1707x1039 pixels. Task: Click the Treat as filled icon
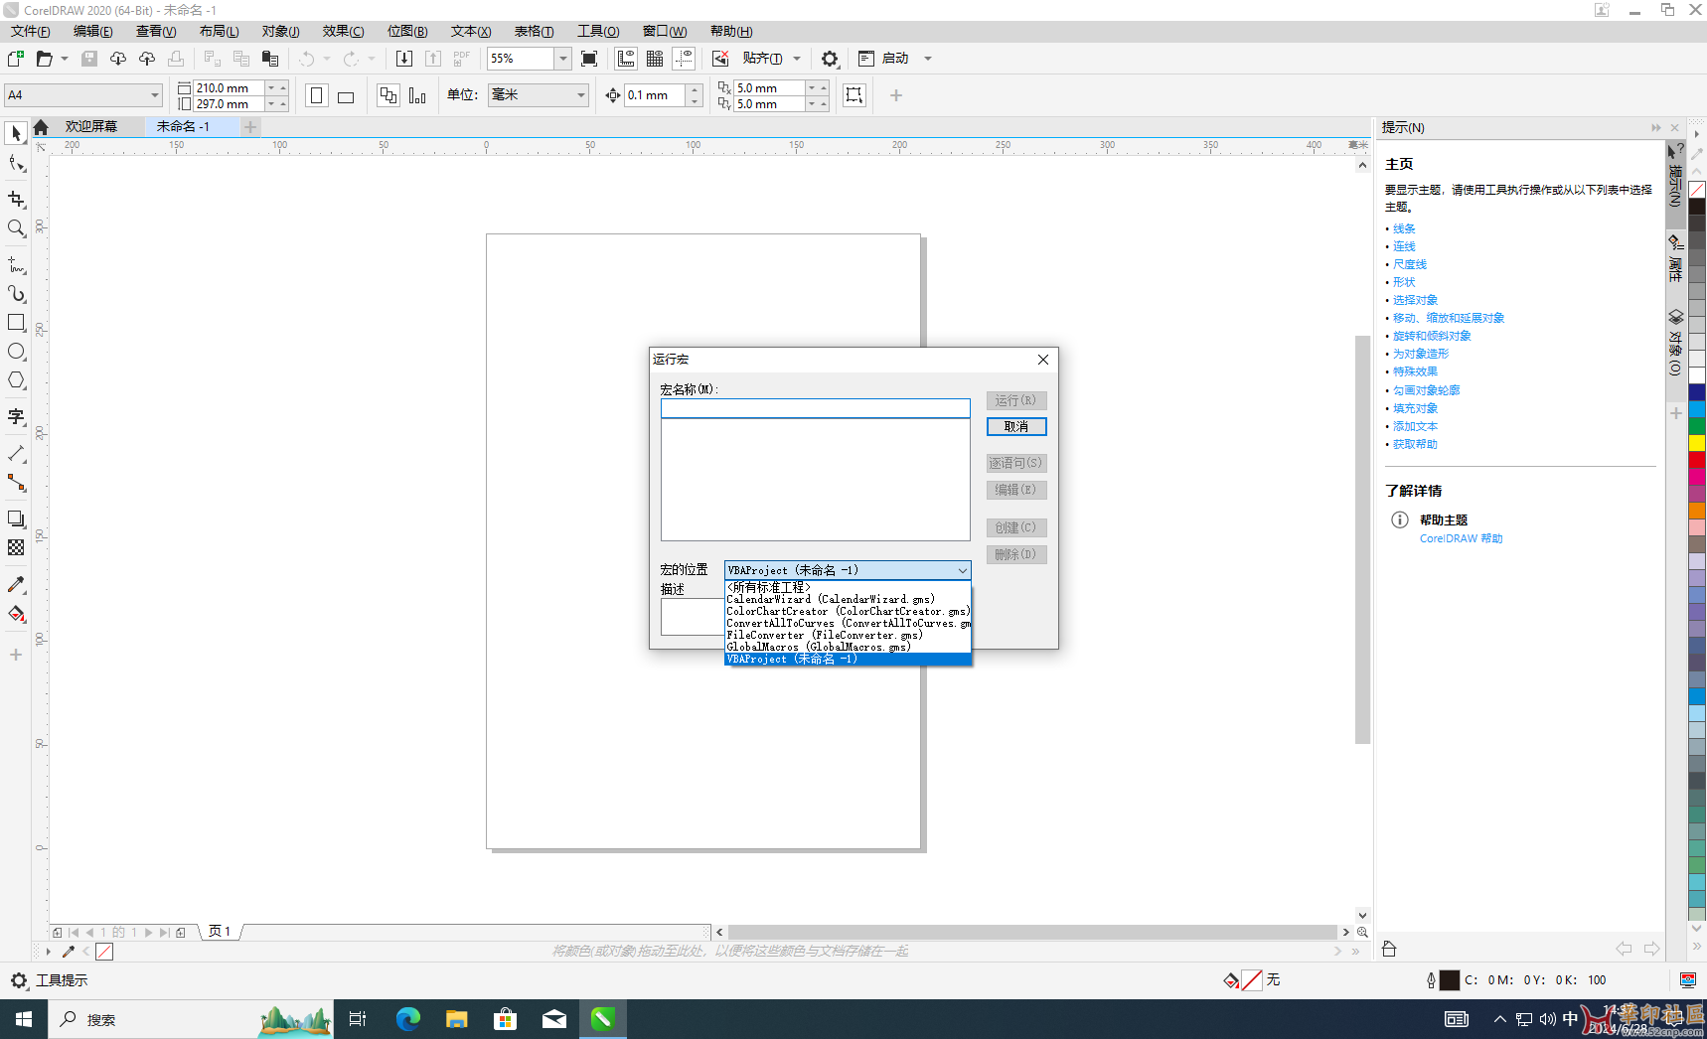click(x=854, y=95)
